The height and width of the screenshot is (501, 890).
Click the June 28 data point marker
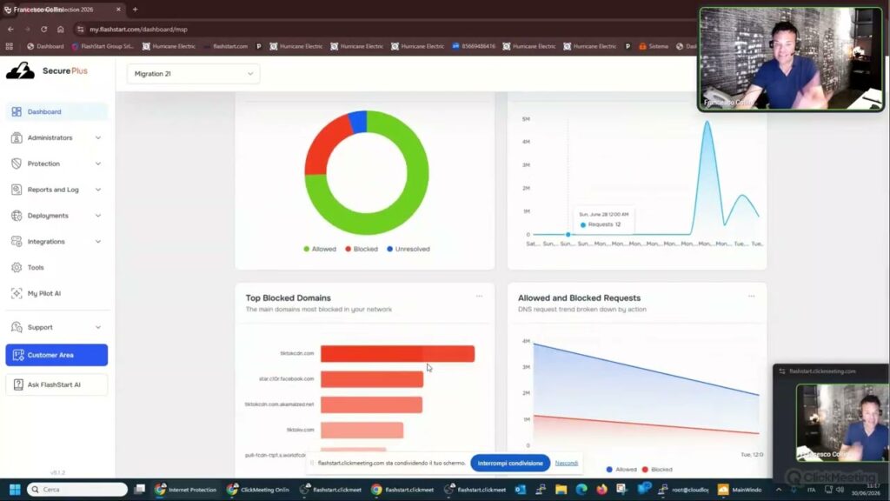coord(568,234)
